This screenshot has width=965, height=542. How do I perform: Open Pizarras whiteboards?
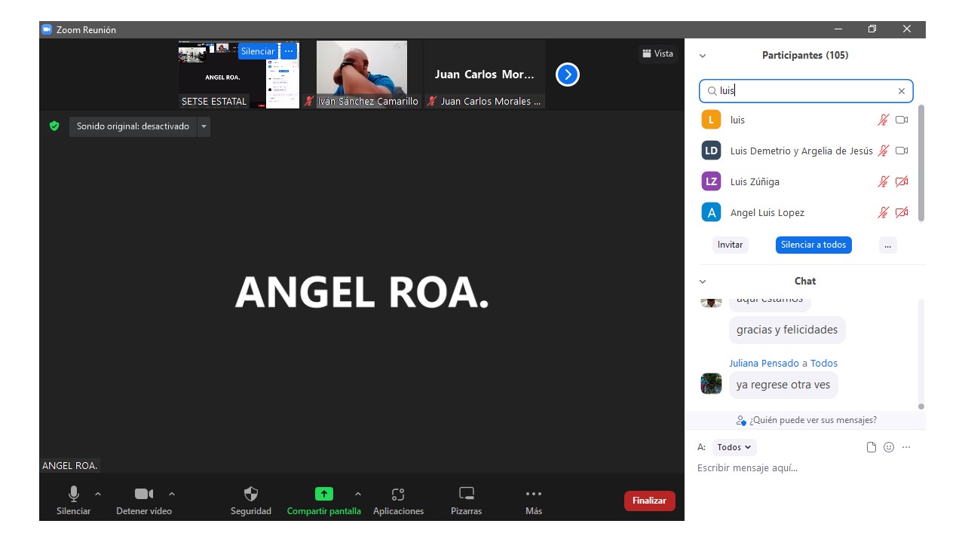pyautogui.click(x=467, y=501)
